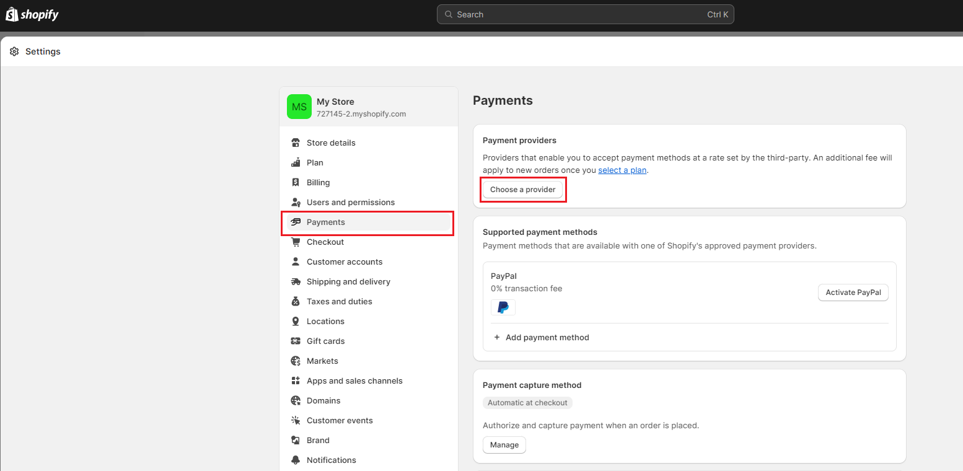Click the Notifications bell icon
This screenshot has width=963, height=471.
296,460
